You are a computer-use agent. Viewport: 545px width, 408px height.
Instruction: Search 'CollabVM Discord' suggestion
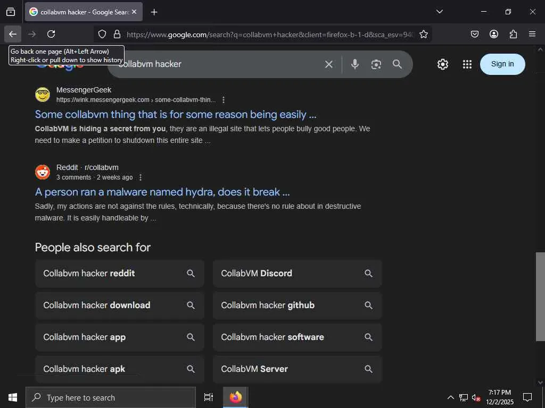297,274
